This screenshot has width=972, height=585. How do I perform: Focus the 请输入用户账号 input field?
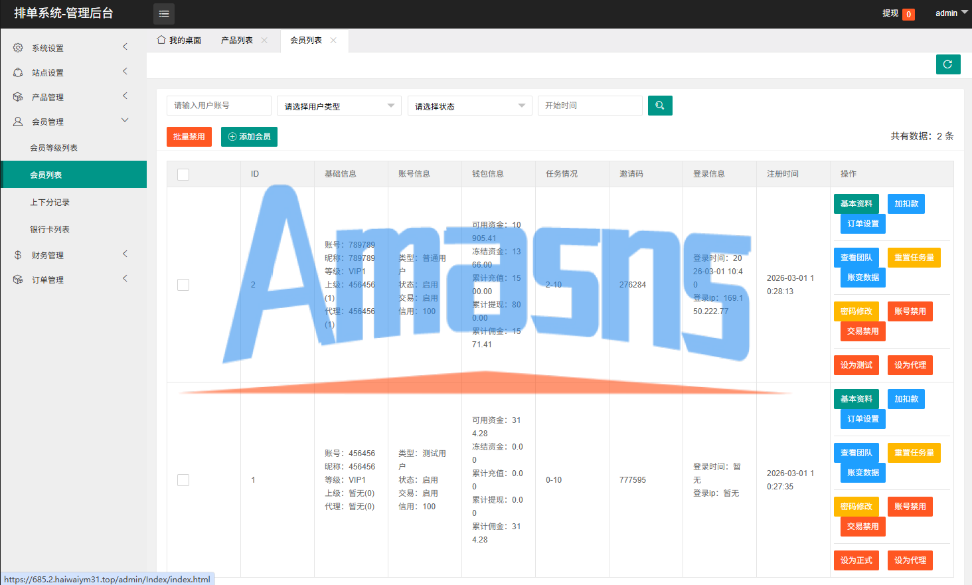coord(219,106)
